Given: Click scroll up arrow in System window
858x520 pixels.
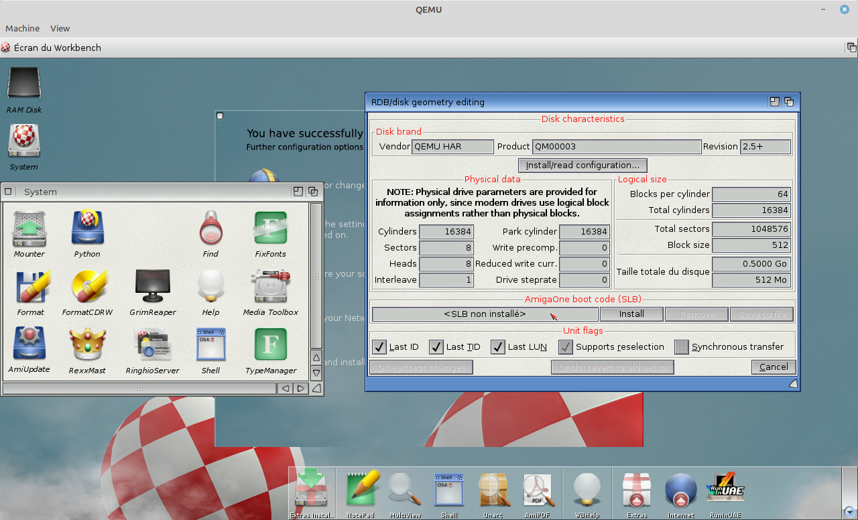Looking at the screenshot, I should (316, 357).
